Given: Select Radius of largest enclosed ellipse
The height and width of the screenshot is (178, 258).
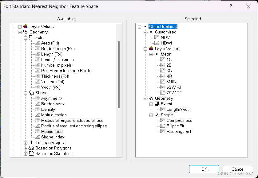Looking at the screenshot, I should 72,120.
